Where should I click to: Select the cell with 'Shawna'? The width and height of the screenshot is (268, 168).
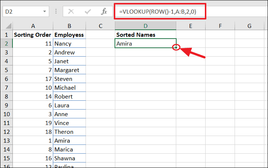[x=69, y=158]
